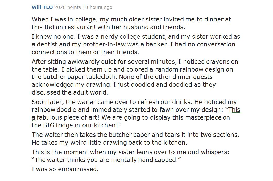Click the paragraph starting "When I was in college"
This screenshot has height=181, width=273.
click(x=131, y=23)
